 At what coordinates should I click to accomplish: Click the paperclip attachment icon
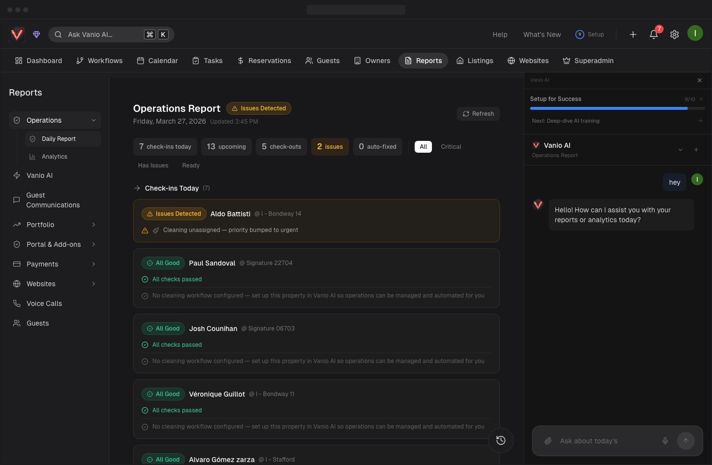coord(548,441)
